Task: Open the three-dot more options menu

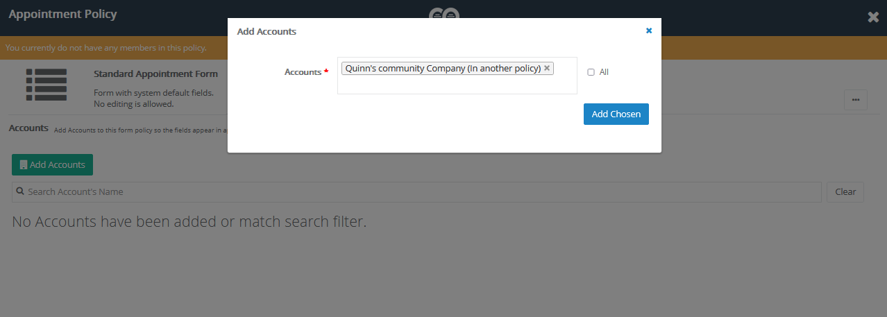Action: [855, 100]
